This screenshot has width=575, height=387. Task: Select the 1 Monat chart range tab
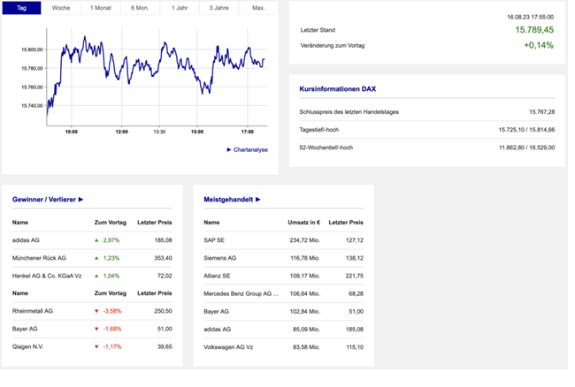click(100, 7)
